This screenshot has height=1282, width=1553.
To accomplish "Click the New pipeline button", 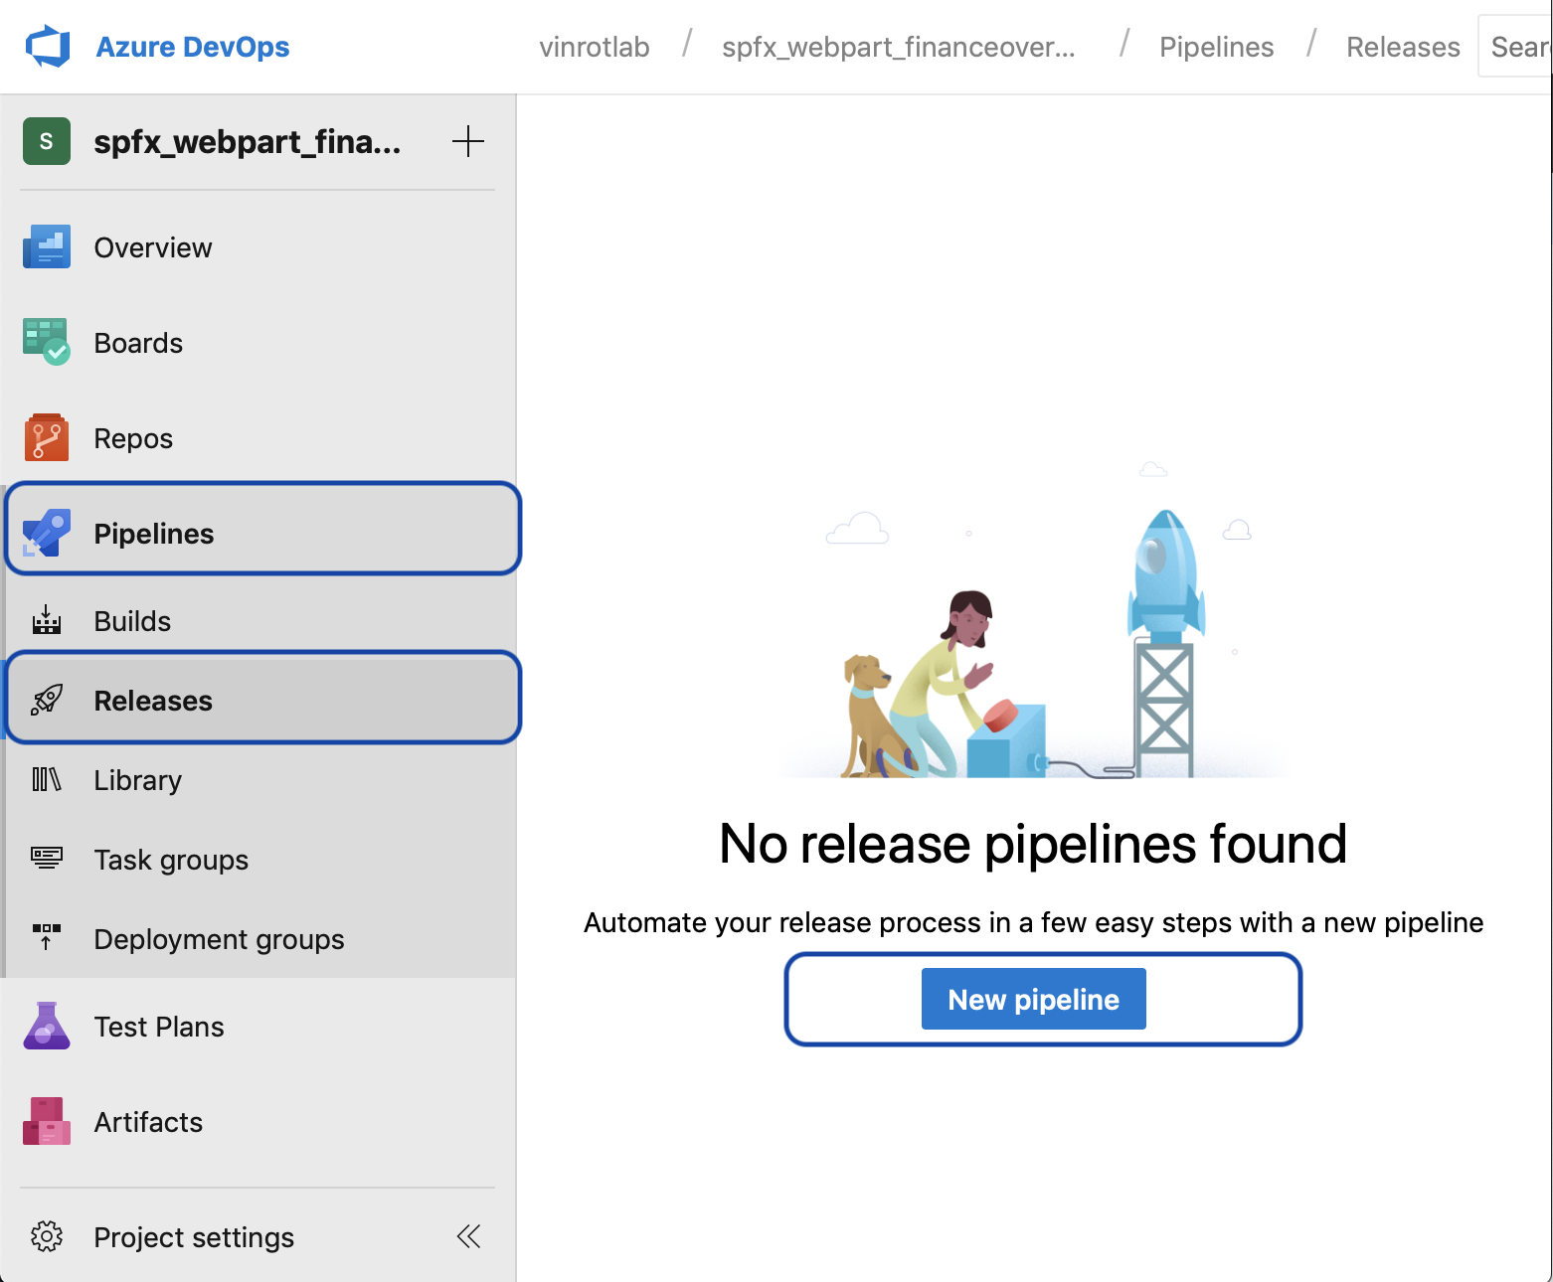I will (1033, 999).
